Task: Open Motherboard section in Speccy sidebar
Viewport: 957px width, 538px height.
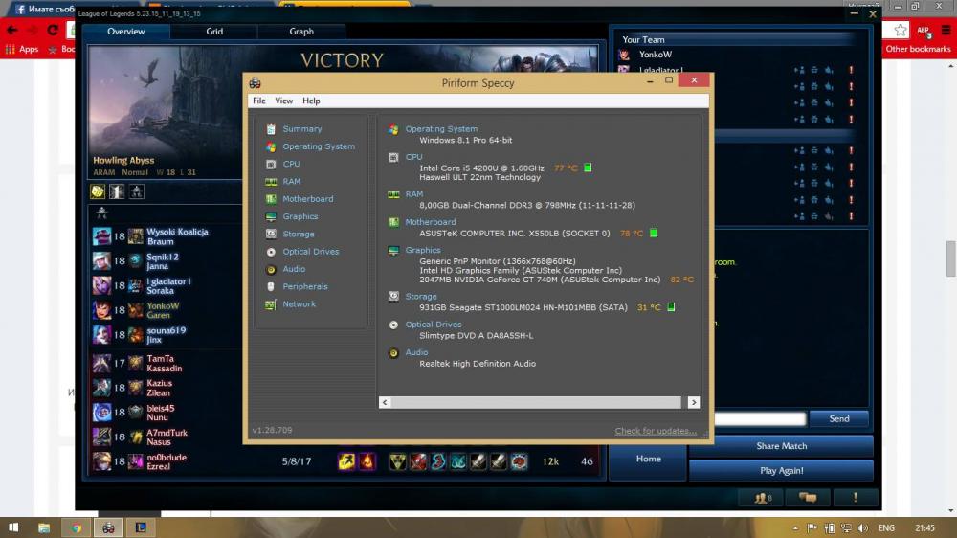Action: 307,199
